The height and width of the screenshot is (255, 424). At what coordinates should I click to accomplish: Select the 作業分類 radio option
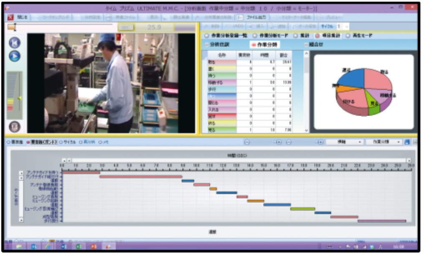(254, 45)
